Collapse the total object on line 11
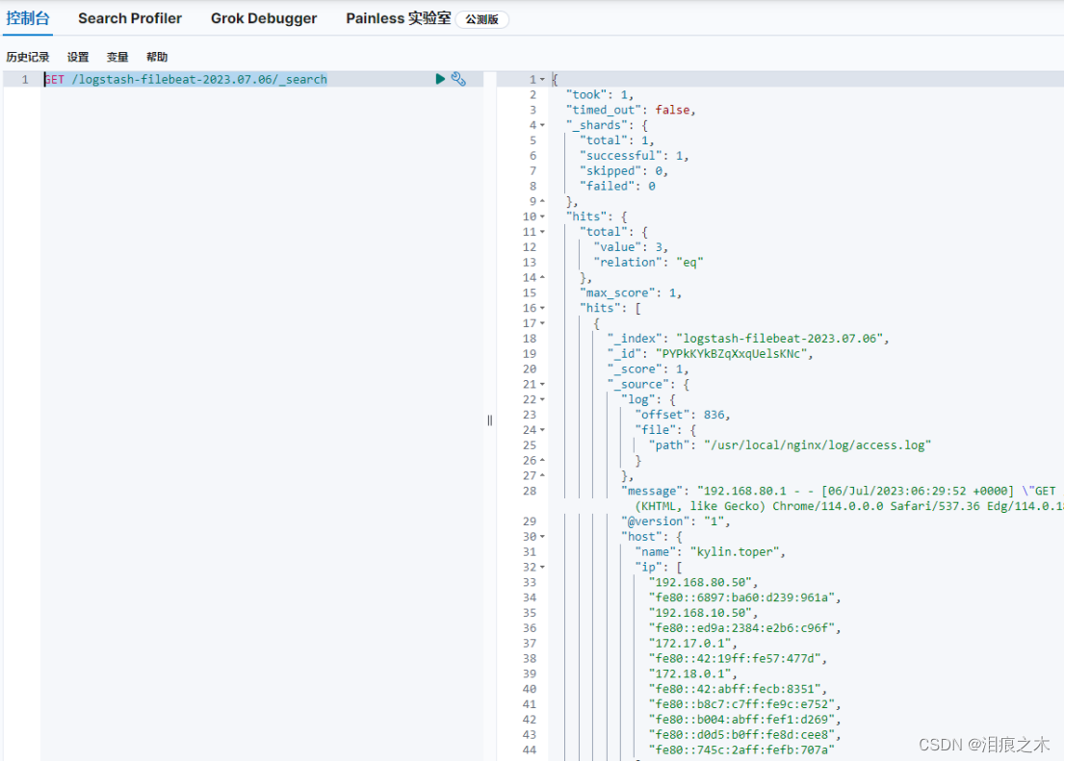The width and height of the screenshot is (1065, 762). tap(542, 231)
